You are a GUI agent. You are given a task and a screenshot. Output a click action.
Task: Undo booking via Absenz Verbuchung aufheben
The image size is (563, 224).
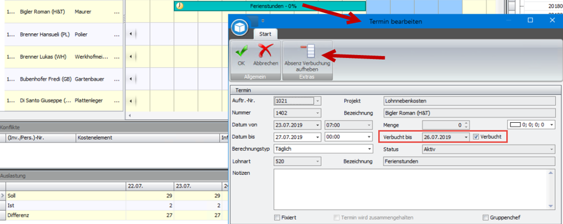pos(307,58)
